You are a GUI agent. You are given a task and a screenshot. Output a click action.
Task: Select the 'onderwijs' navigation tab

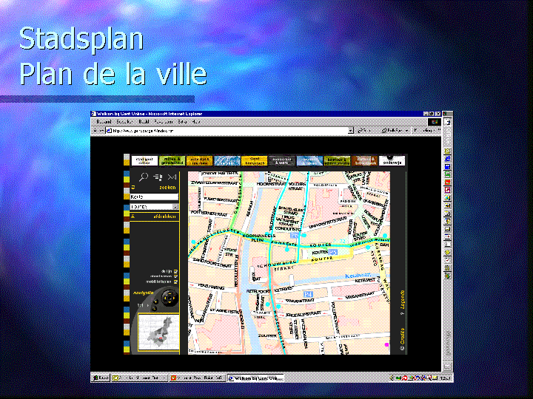392,160
